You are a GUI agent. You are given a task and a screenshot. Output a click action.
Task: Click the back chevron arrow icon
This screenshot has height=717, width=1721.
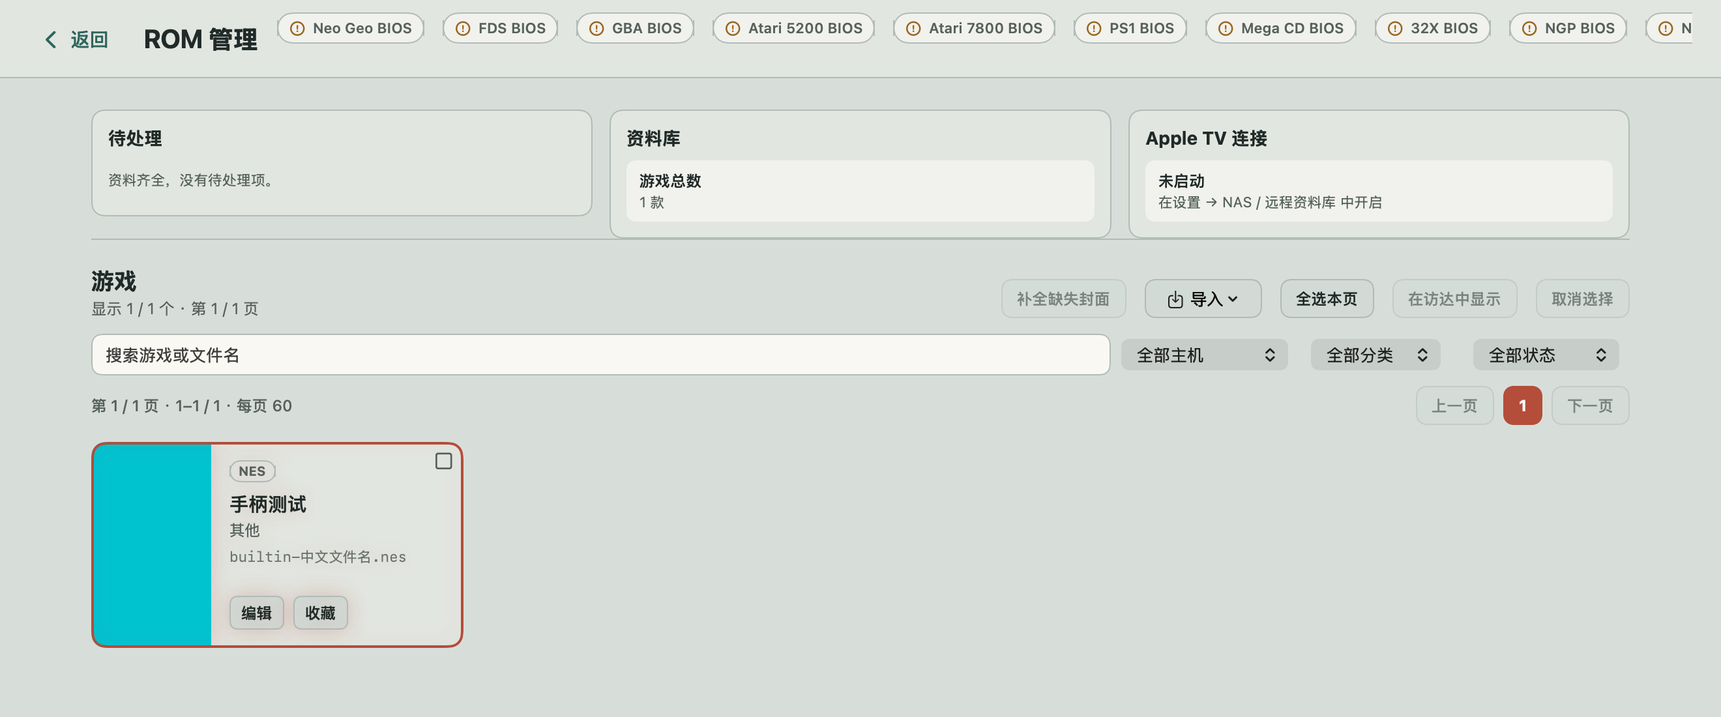click(51, 39)
